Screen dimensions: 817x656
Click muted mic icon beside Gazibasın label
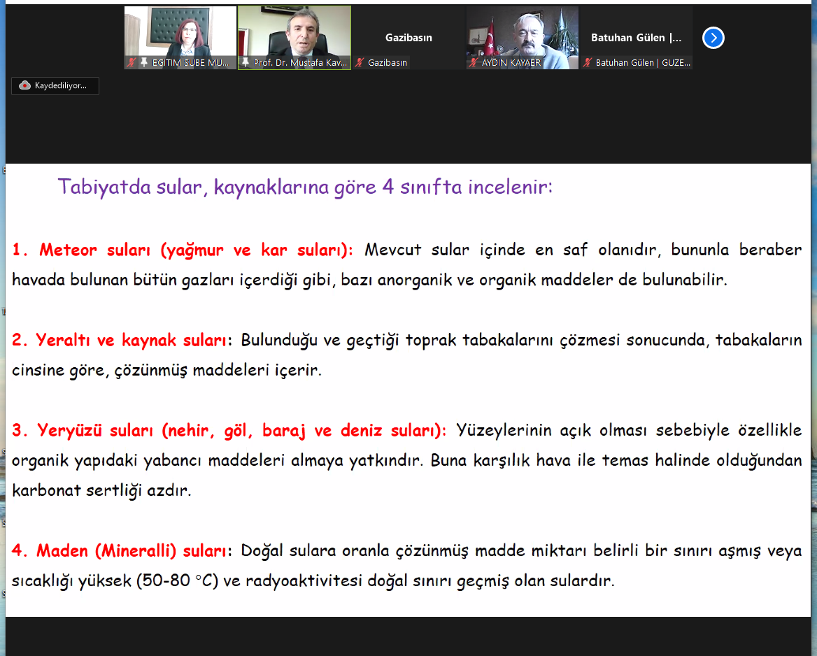coord(360,62)
